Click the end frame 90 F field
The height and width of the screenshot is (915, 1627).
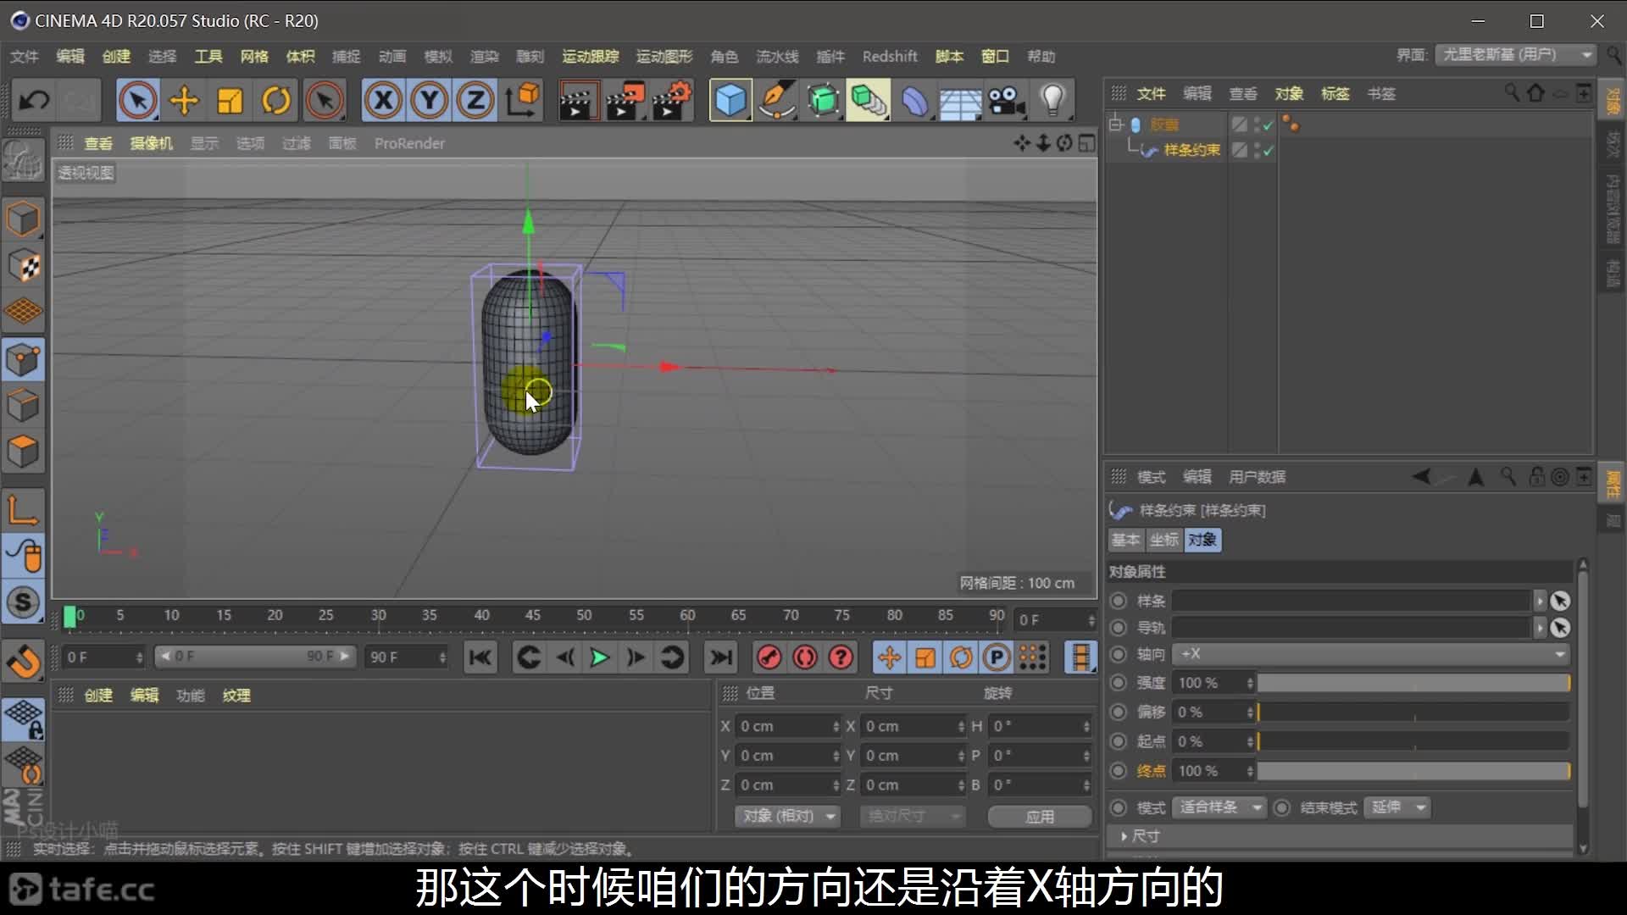point(406,657)
